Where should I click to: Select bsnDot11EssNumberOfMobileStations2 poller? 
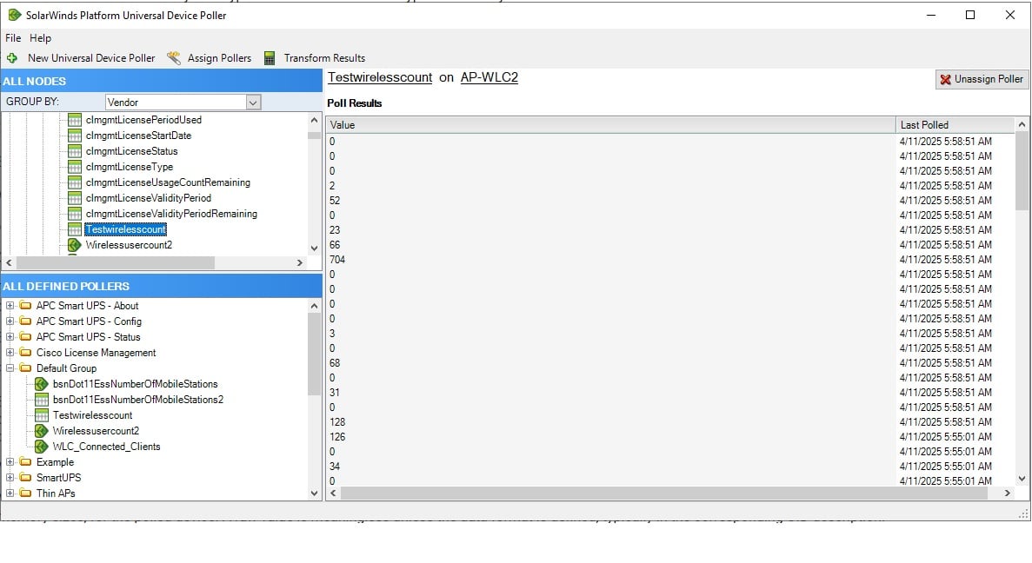point(137,400)
